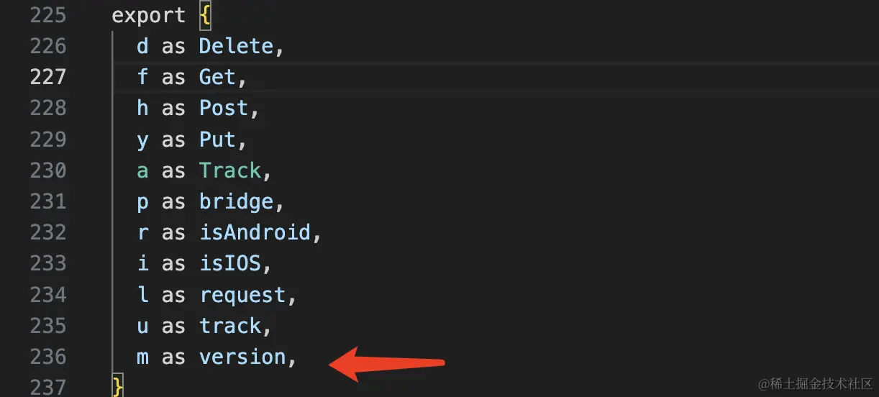Click the red arrow pointing at version

(386, 363)
